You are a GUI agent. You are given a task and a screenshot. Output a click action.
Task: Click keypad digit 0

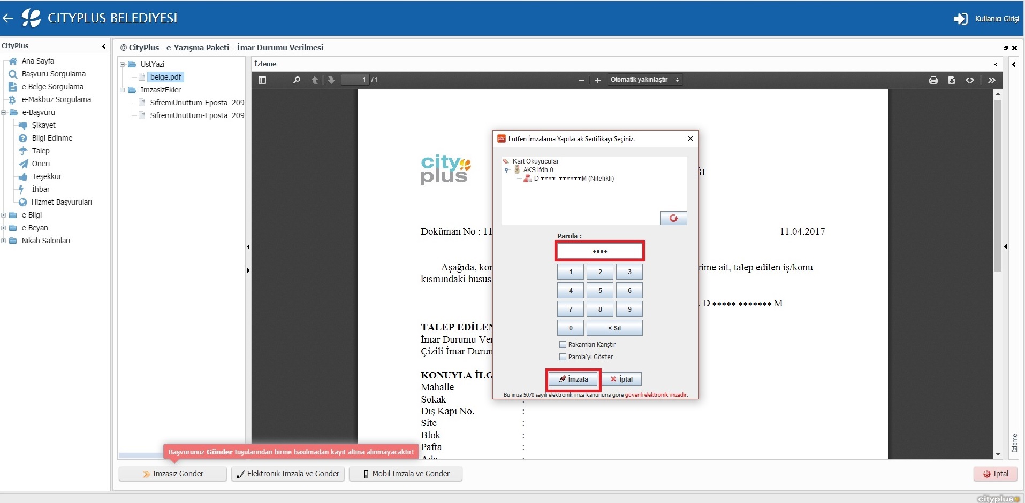tap(571, 328)
